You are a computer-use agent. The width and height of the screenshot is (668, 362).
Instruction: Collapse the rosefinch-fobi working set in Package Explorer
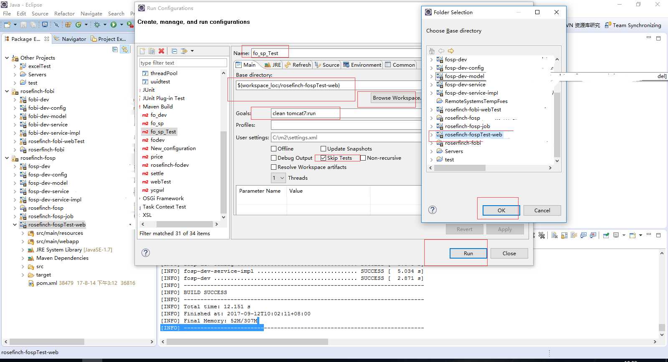coord(7,91)
